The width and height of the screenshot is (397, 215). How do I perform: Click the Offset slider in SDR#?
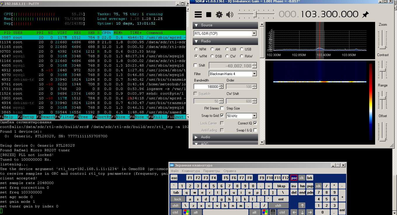coord(383,131)
